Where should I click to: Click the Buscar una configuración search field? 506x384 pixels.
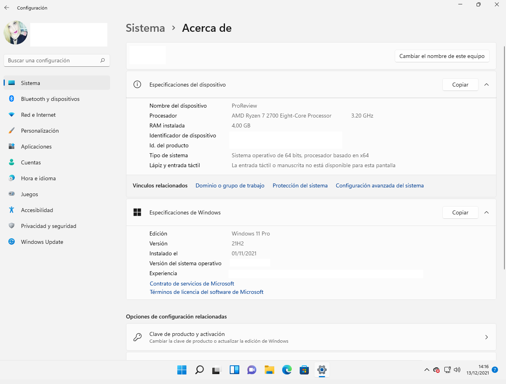coord(56,60)
